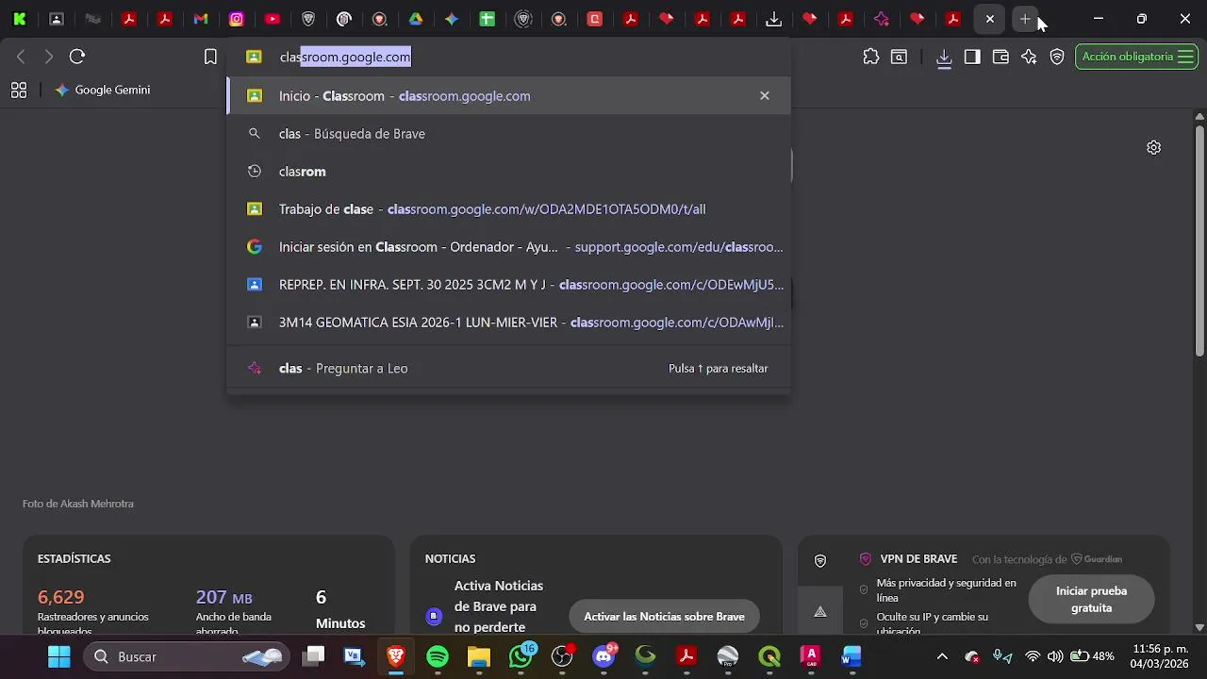This screenshot has width=1207, height=679.
Task: Reload the page with the refresh icon
Action: tap(77, 57)
